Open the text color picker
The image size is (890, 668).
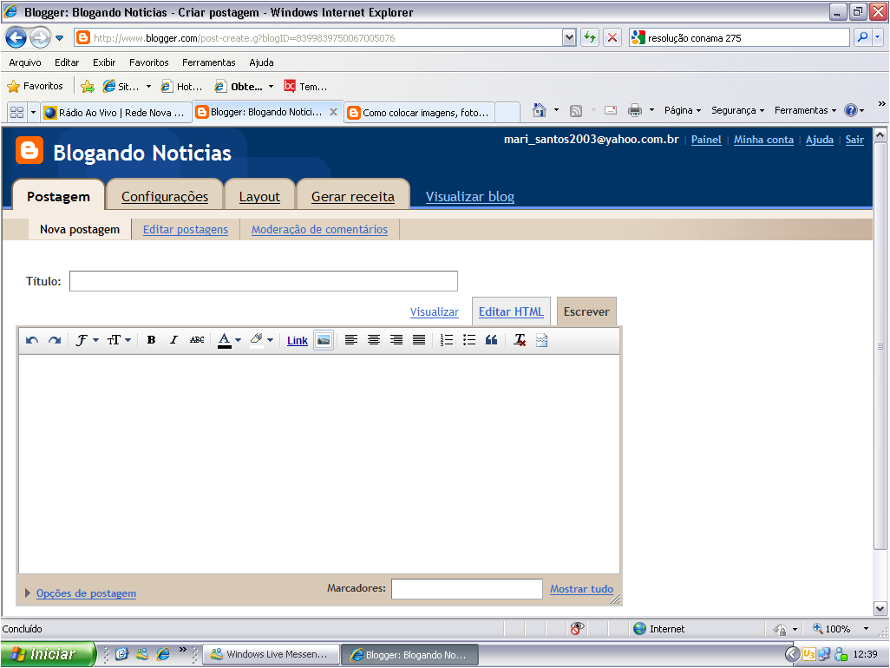pos(224,339)
